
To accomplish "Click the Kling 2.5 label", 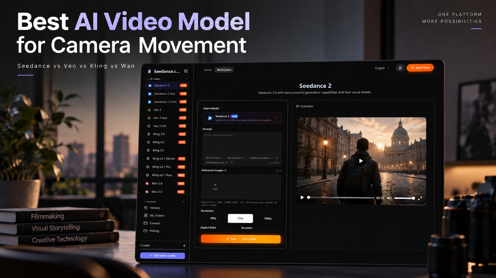I will 158,150.
